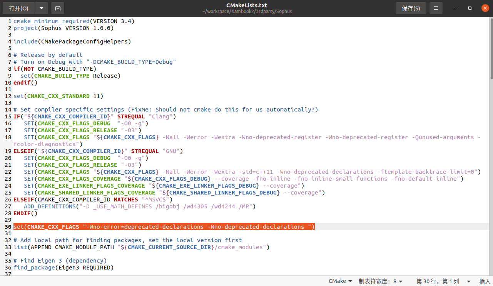Minimize the gedit window
The image size is (493, 286).
455,8
